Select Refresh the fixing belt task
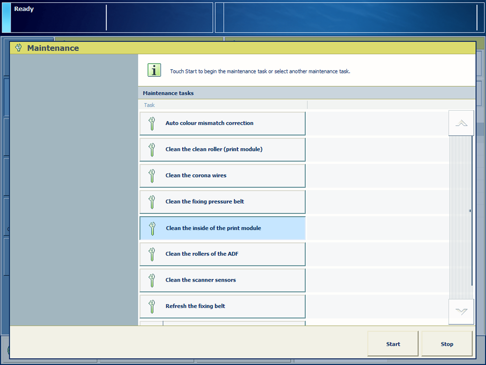This screenshot has height=365, width=486. click(222, 306)
